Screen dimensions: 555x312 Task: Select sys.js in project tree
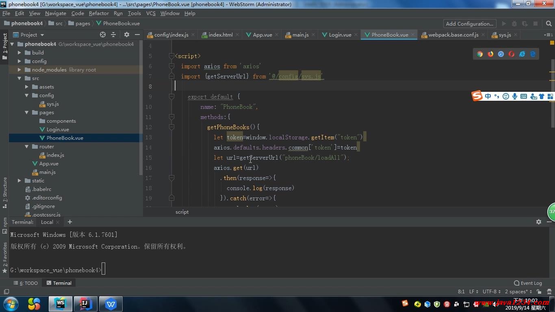(x=53, y=104)
